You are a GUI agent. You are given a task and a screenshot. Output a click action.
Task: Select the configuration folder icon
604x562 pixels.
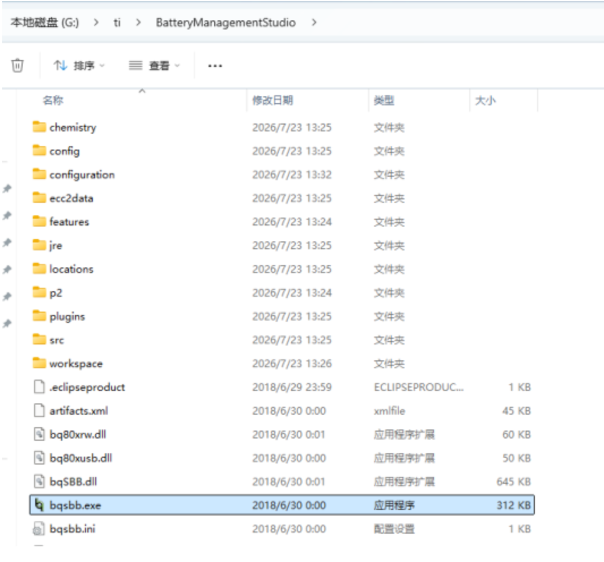point(39,174)
